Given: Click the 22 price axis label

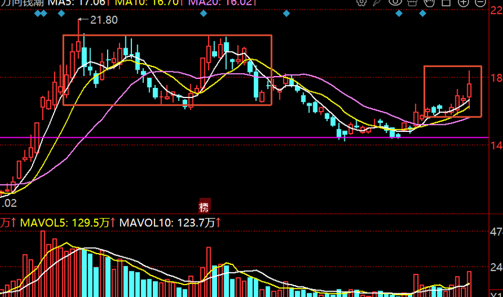Looking at the screenshot, I should pyautogui.click(x=496, y=10).
